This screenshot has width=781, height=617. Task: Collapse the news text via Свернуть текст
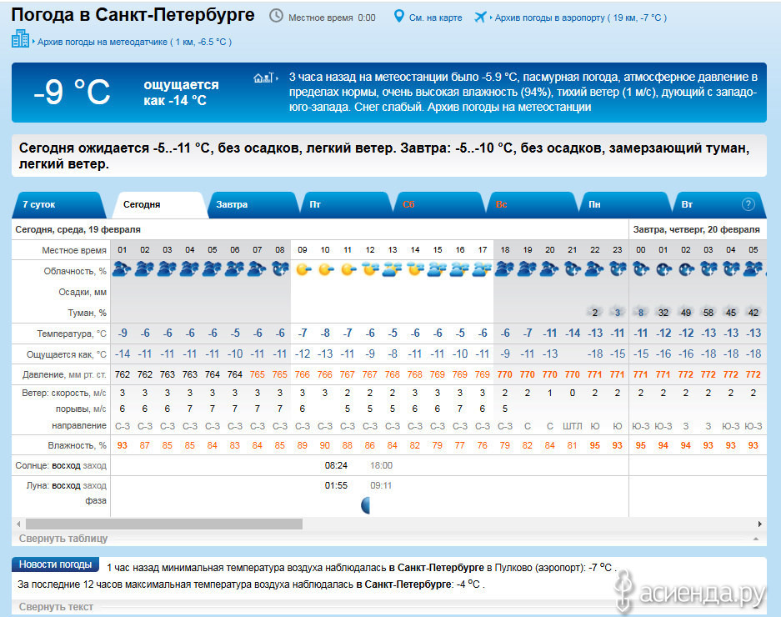56,607
